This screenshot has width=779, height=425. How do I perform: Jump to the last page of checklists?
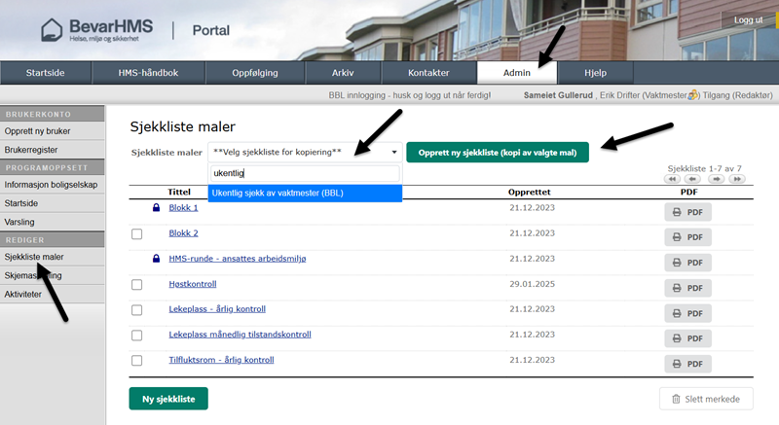[737, 179]
